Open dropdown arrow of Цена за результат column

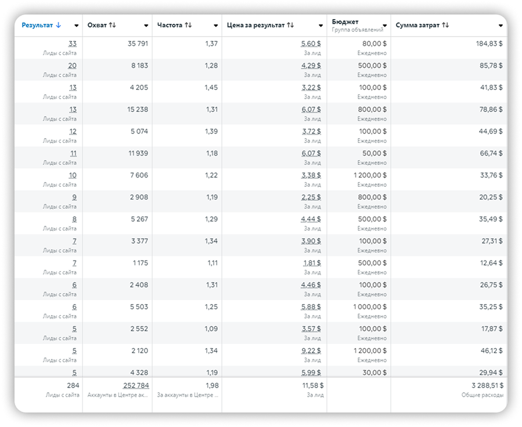click(321, 26)
